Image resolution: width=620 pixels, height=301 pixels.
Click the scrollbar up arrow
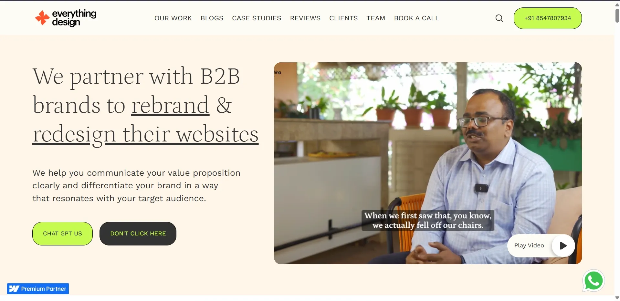click(x=617, y=5)
